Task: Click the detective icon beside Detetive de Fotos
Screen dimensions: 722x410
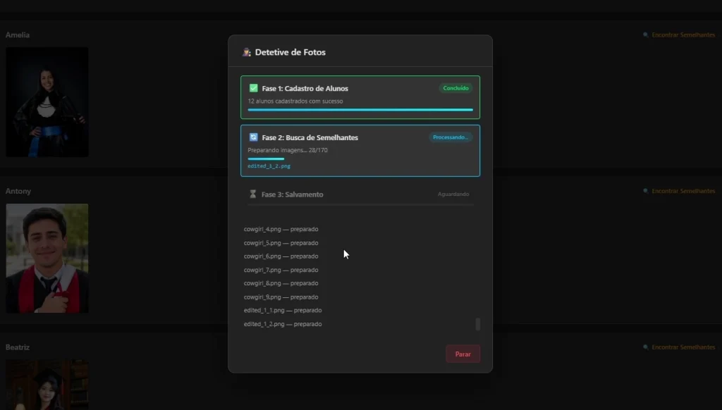Action: pos(246,52)
